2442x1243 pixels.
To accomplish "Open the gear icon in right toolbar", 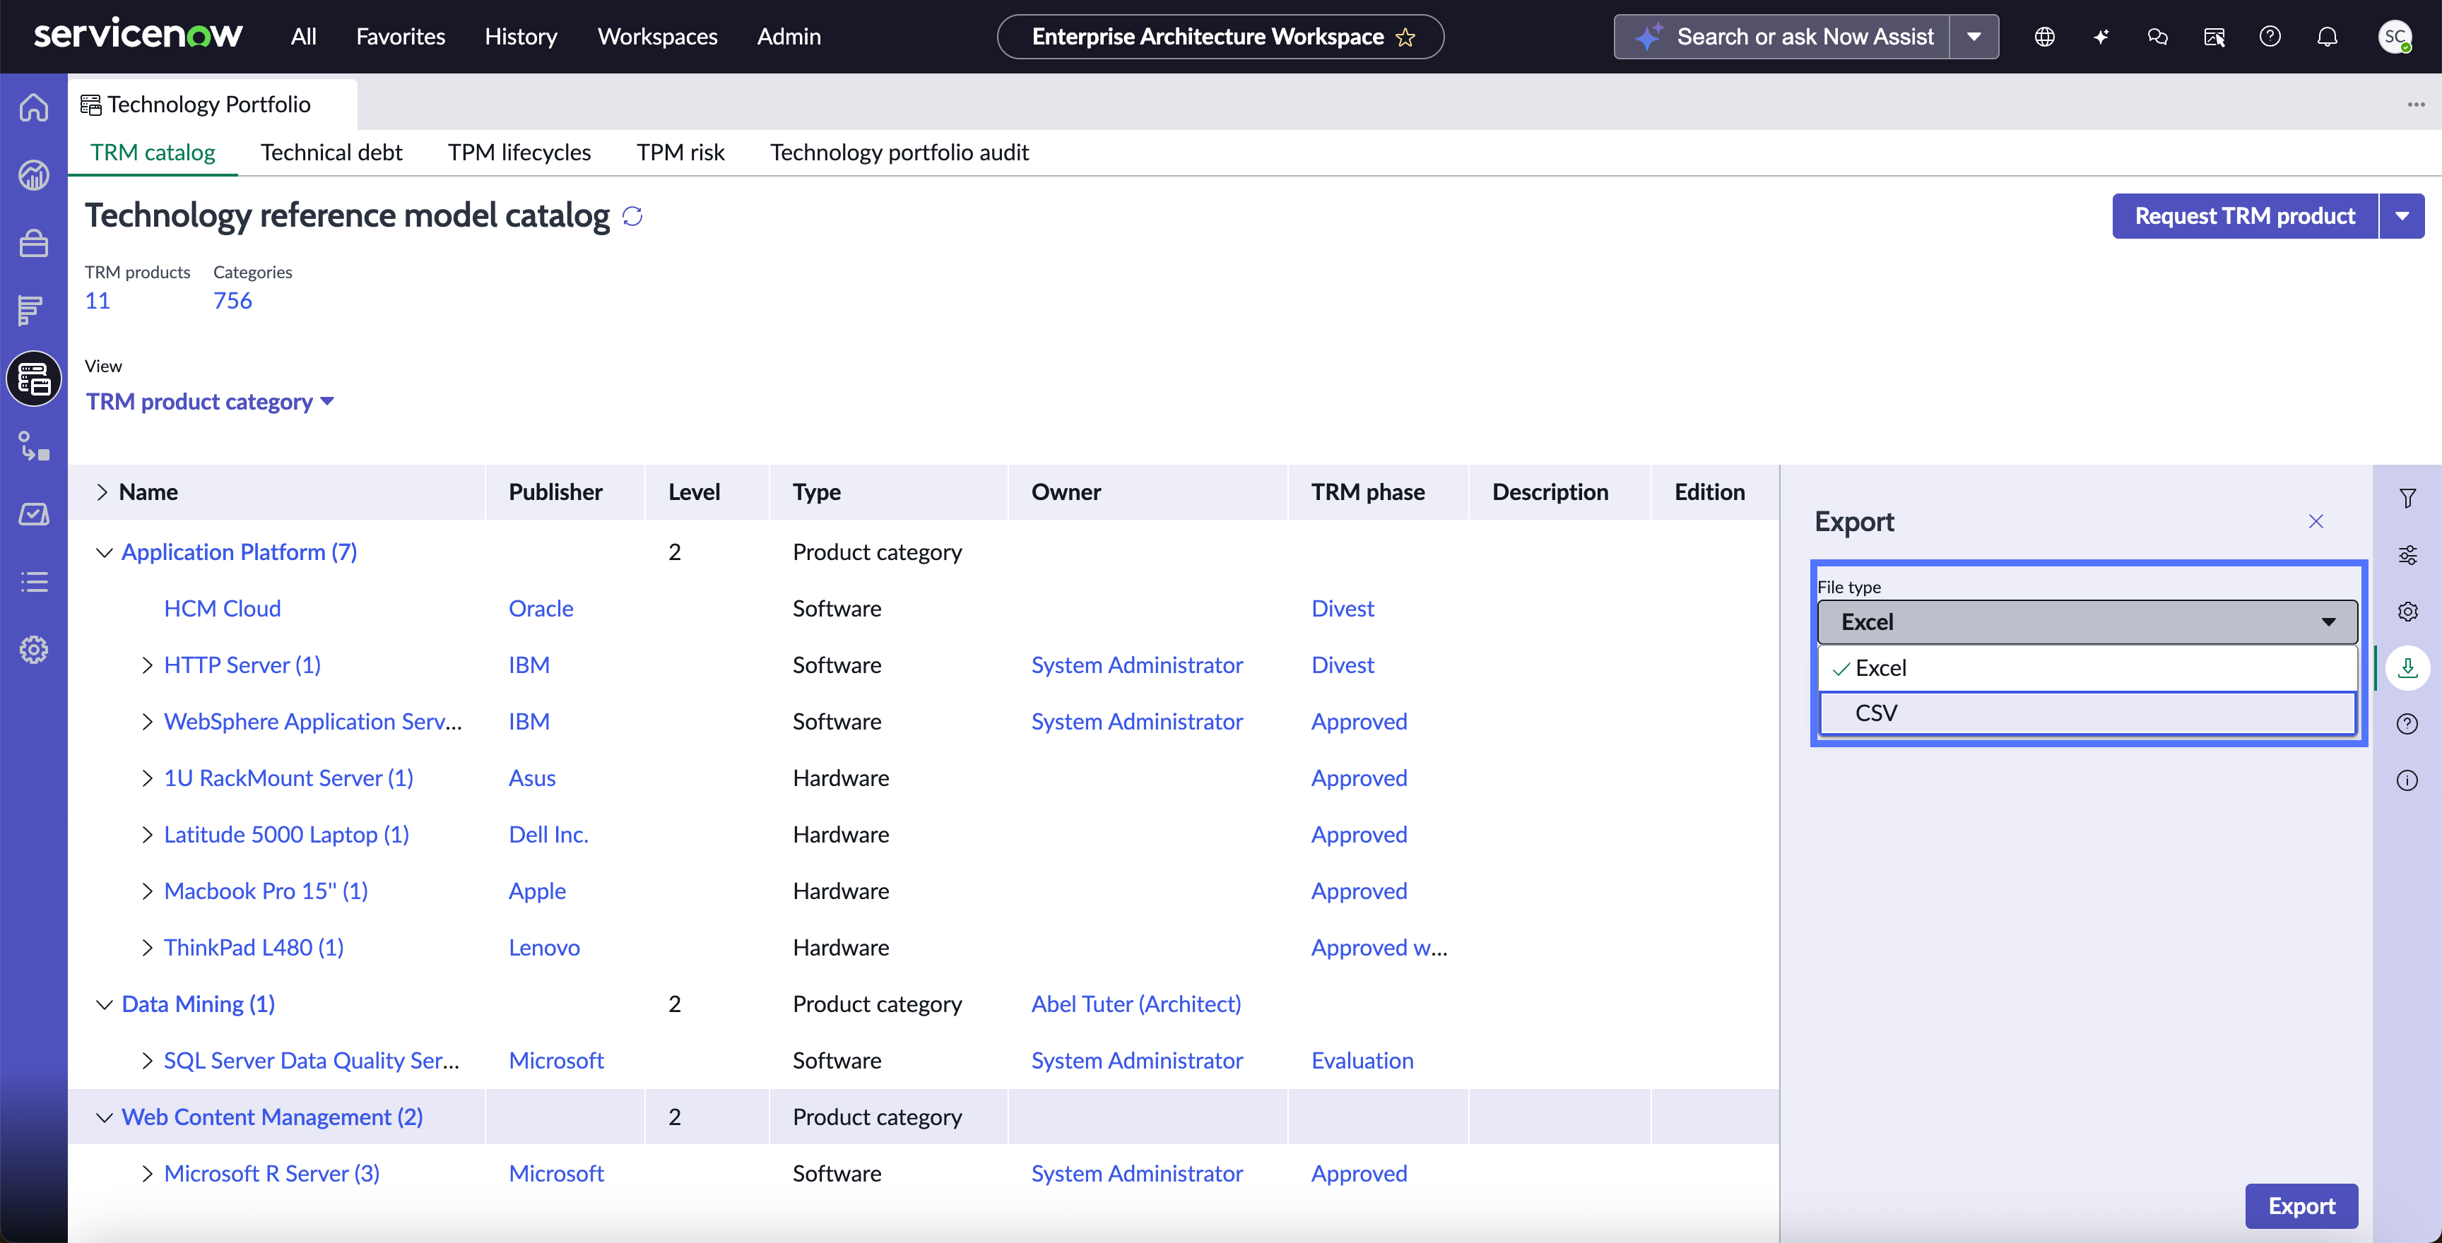I will point(2408,611).
